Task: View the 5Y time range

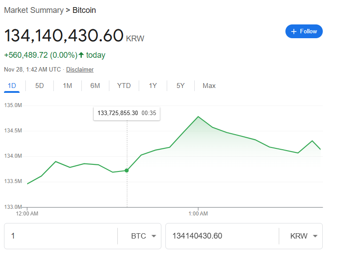Action: click(x=181, y=86)
